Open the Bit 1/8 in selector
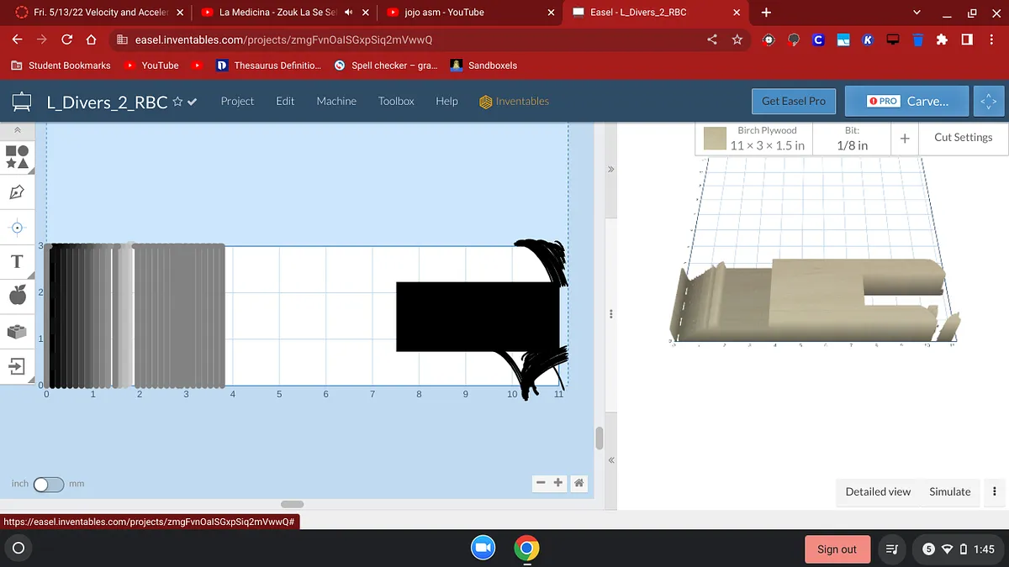The image size is (1009, 567). (x=852, y=139)
